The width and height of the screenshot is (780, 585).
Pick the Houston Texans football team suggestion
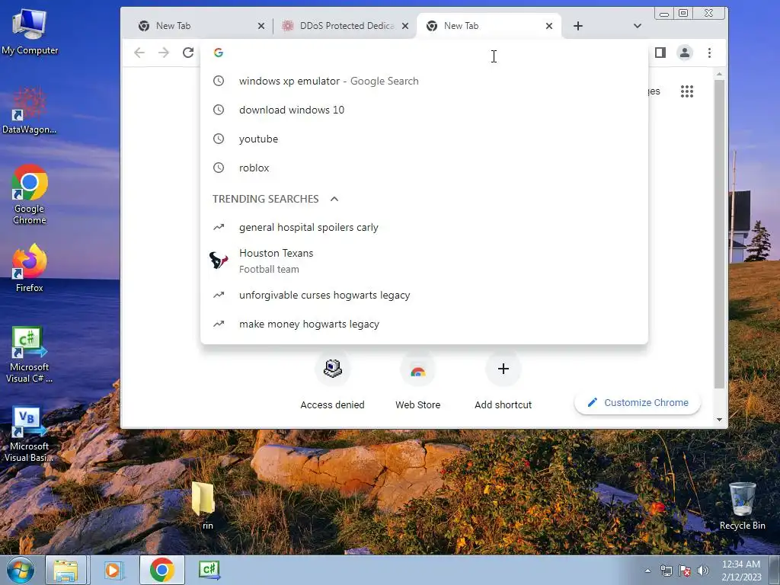click(424, 261)
